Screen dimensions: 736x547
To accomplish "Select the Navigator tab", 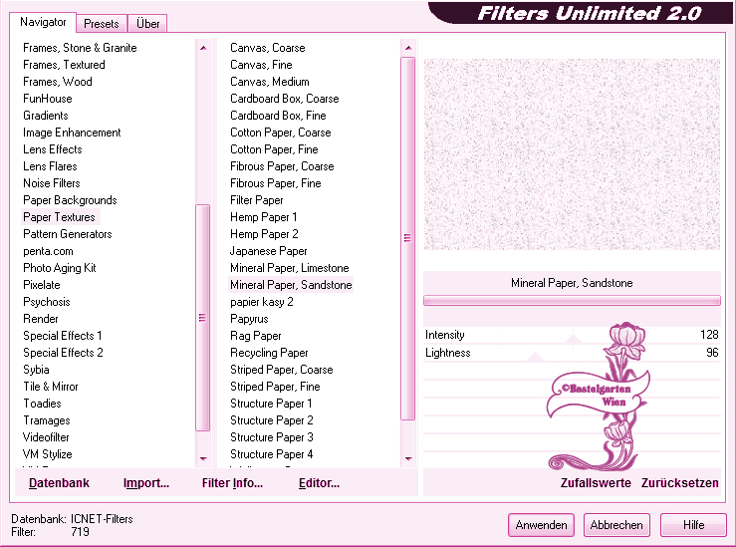I will (x=43, y=22).
